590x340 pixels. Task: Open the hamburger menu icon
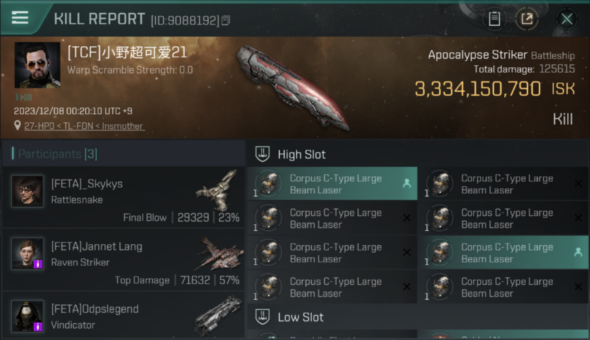tap(20, 18)
